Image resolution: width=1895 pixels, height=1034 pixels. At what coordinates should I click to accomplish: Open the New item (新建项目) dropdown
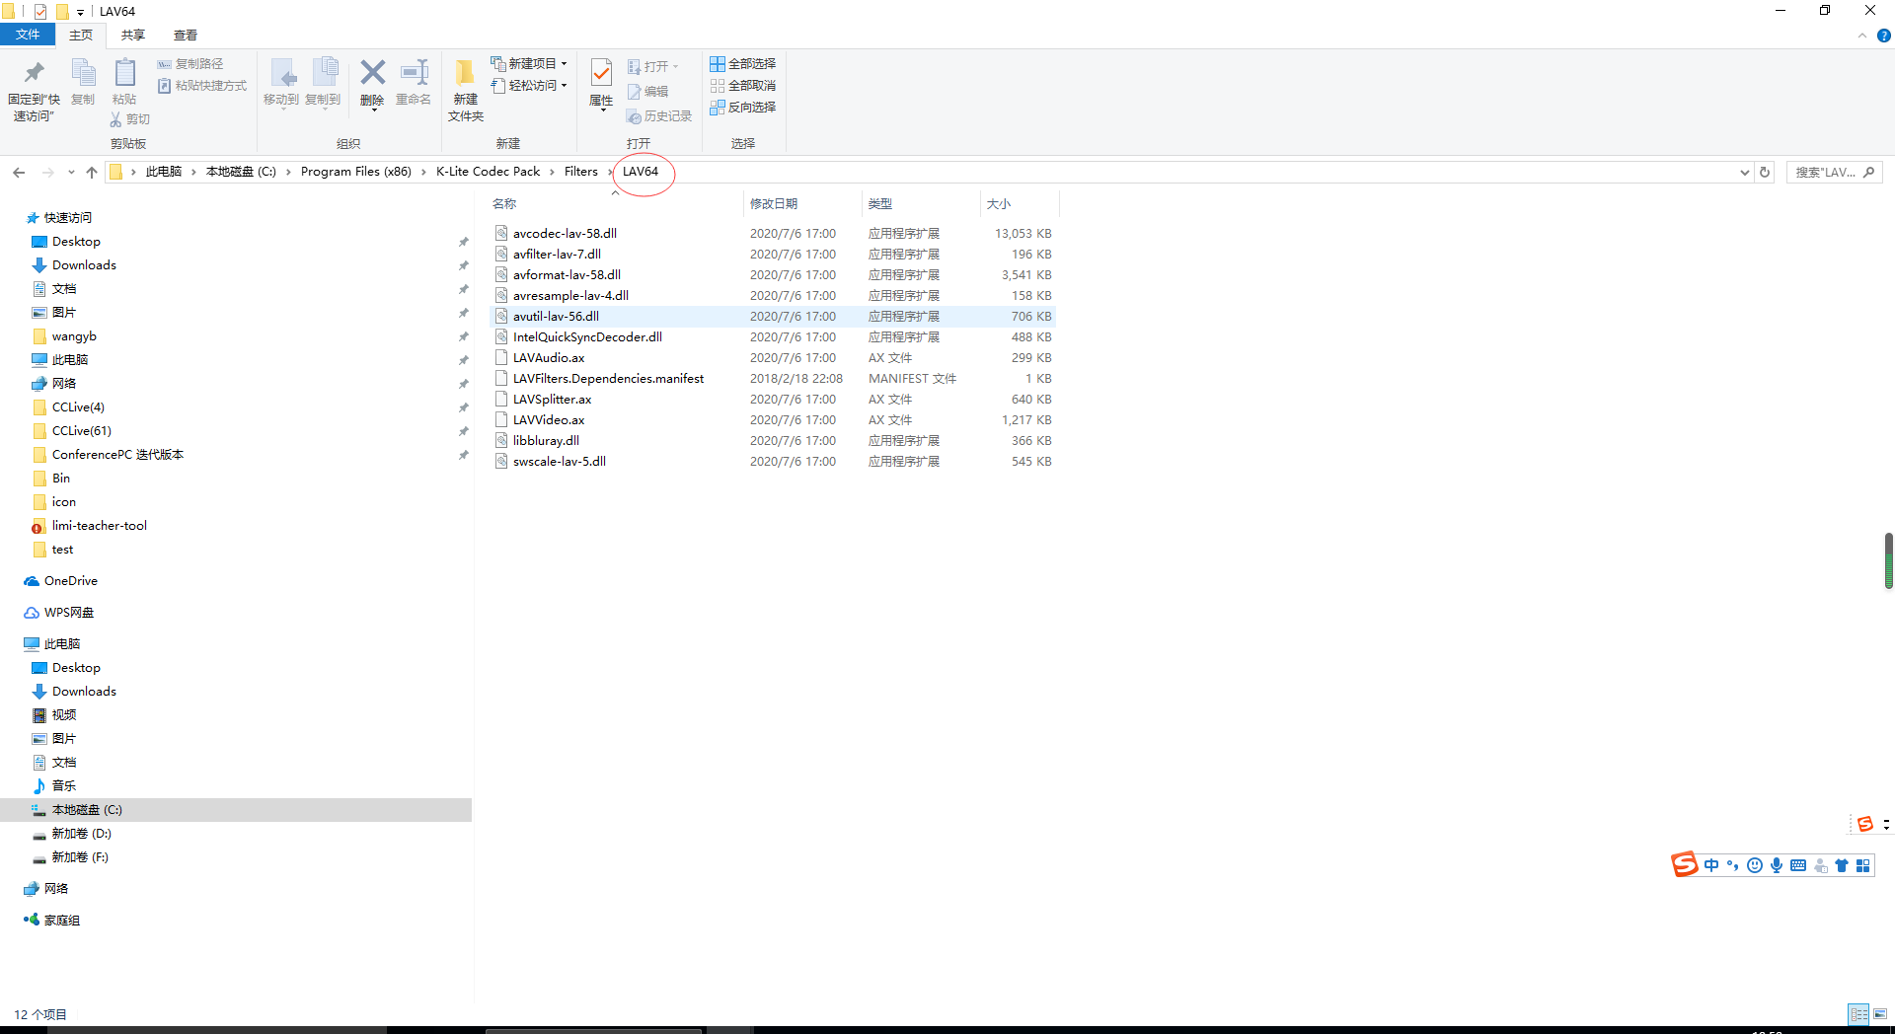pyautogui.click(x=529, y=64)
